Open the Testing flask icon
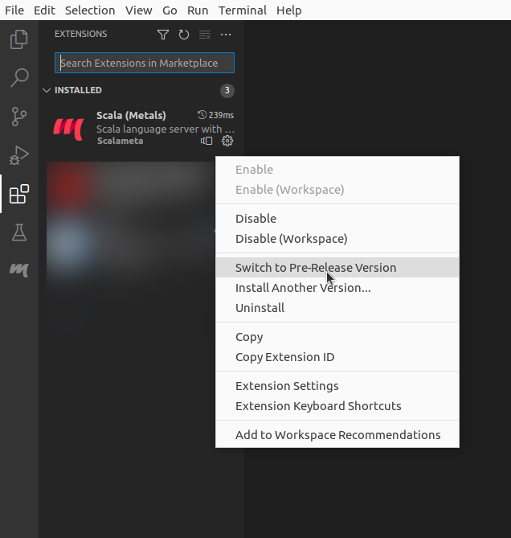Screen dimensions: 511x538 pos(18,233)
